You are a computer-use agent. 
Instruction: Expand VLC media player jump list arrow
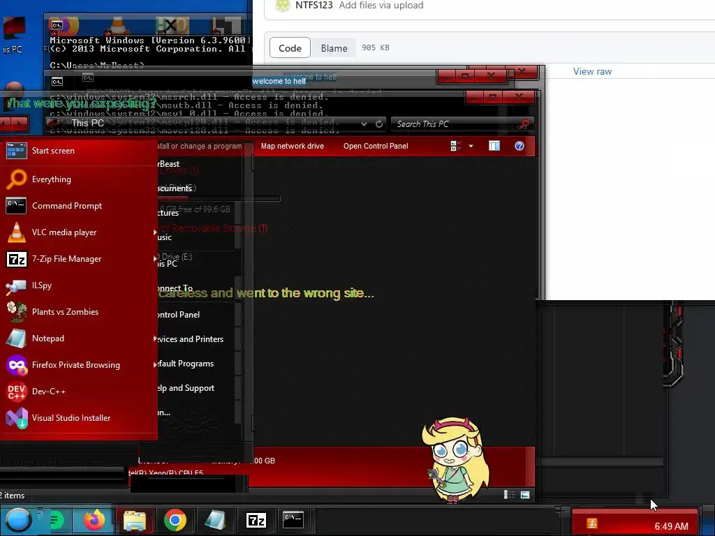pos(154,232)
